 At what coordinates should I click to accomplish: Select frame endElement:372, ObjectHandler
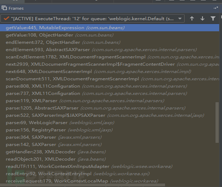pyautogui.click(x=110, y=42)
